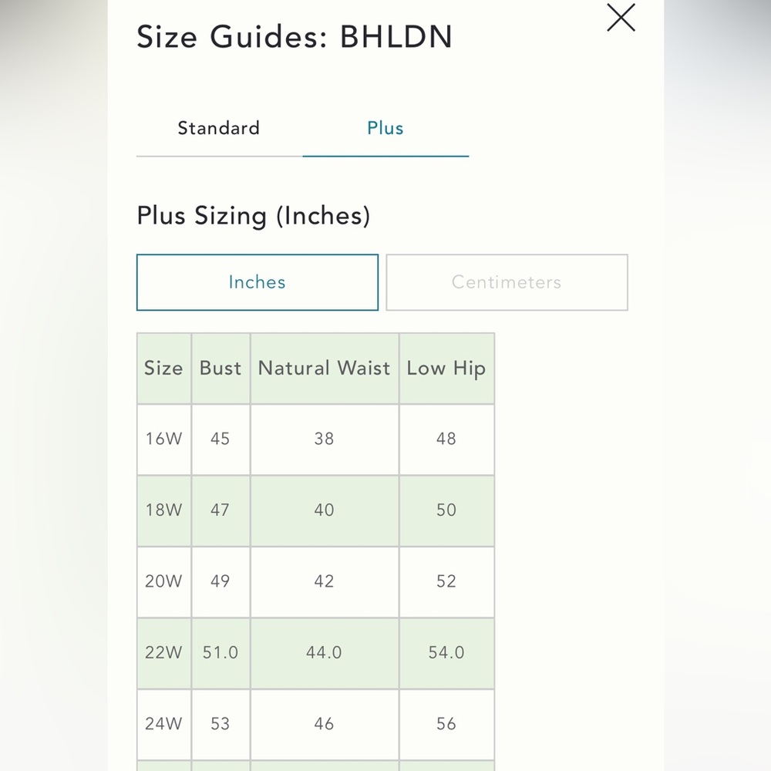
Task: Click bust value 51.0 for 22W
Action: (x=221, y=653)
